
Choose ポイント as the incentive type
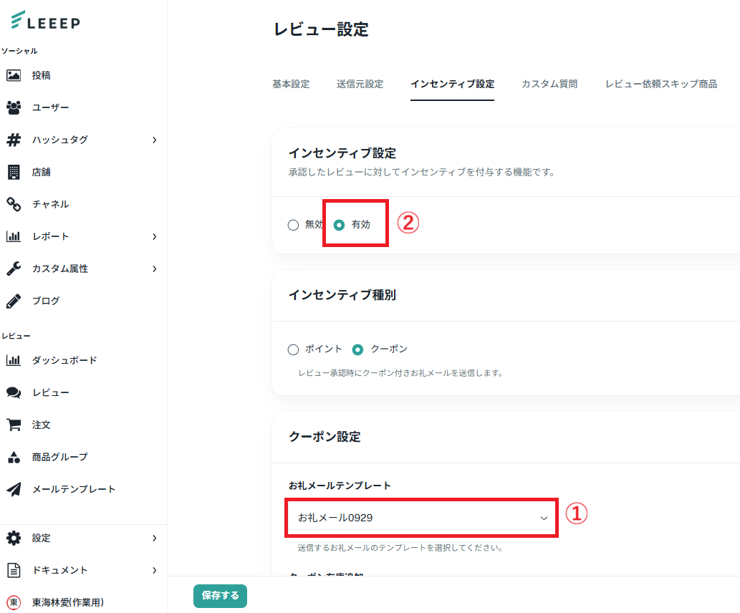tap(293, 349)
